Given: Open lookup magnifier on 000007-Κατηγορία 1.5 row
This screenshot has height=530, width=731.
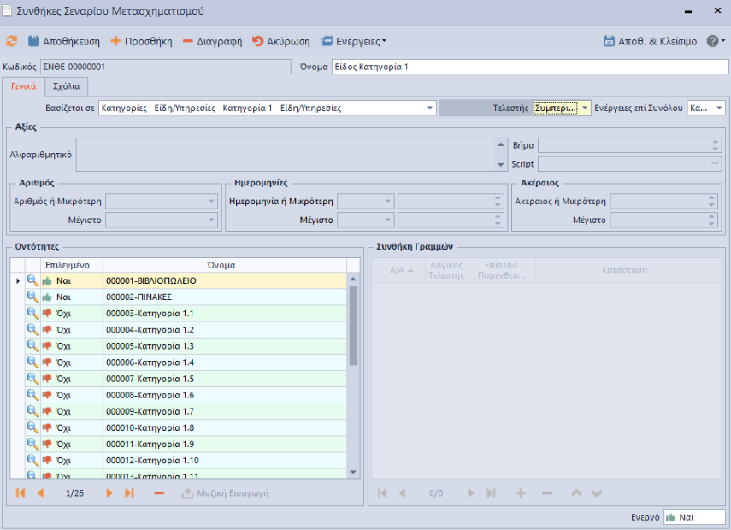Looking at the screenshot, I should point(32,379).
